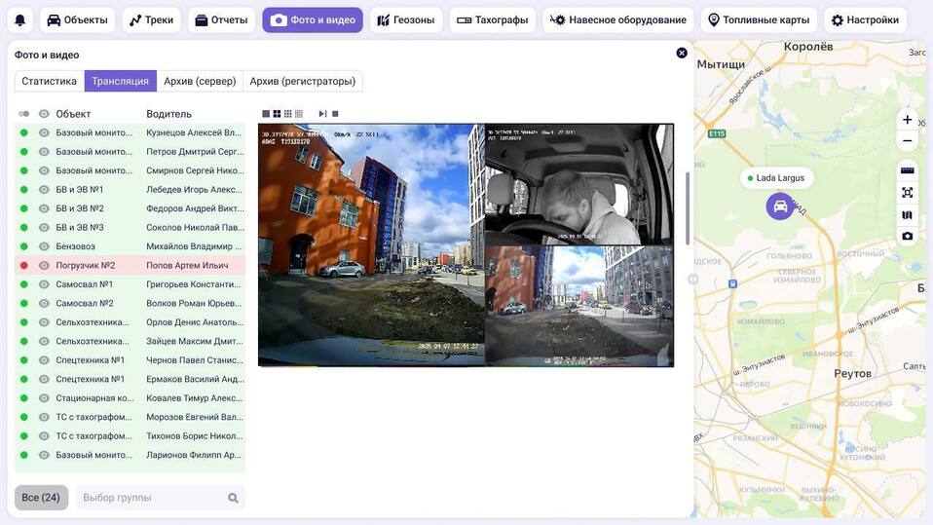
Task: Toggle eye icon for БВ и ЭВ №3
Action: [44, 227]
